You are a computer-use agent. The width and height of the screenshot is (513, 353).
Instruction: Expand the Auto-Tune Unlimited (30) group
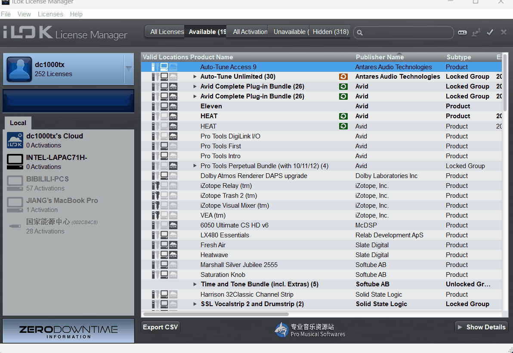pyautogui.click(x=195, y=77)
